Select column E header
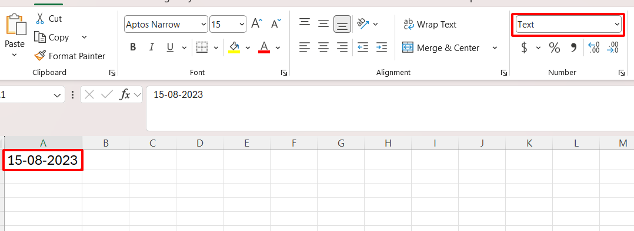634x231 pixels. [x=246, y=143]
